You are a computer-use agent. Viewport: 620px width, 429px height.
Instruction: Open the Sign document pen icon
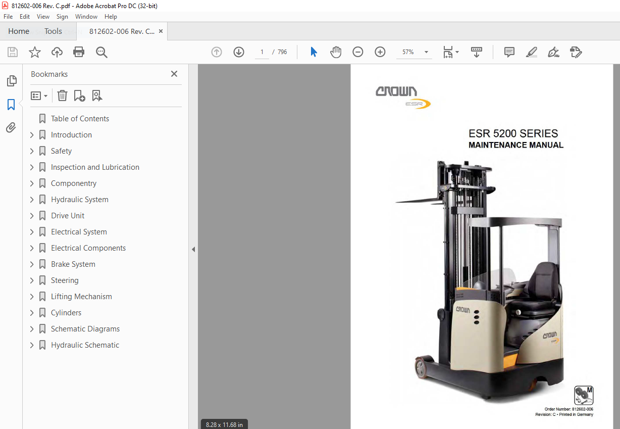[x=553, y=52]
